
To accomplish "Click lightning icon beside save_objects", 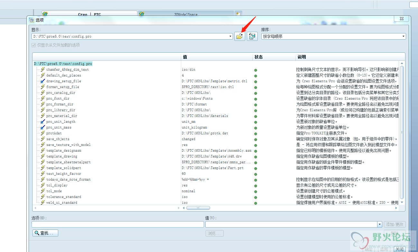I will click(42, 139).
